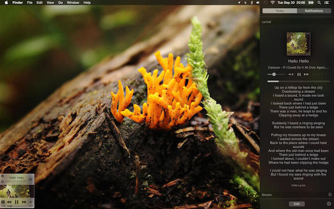Viewport: 334px width, 209px height.
Task: Click the Hide Lyrics link
Action: [298, 186]
